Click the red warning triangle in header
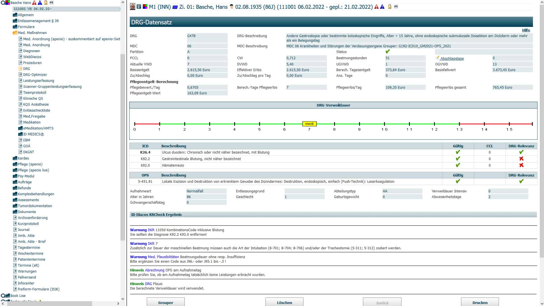 (x=377, y=7)
